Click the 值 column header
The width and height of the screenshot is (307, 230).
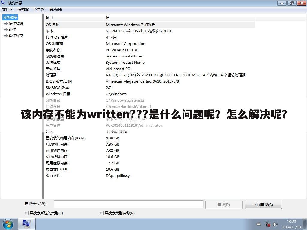pyautogui.click(x=179, y=18)
